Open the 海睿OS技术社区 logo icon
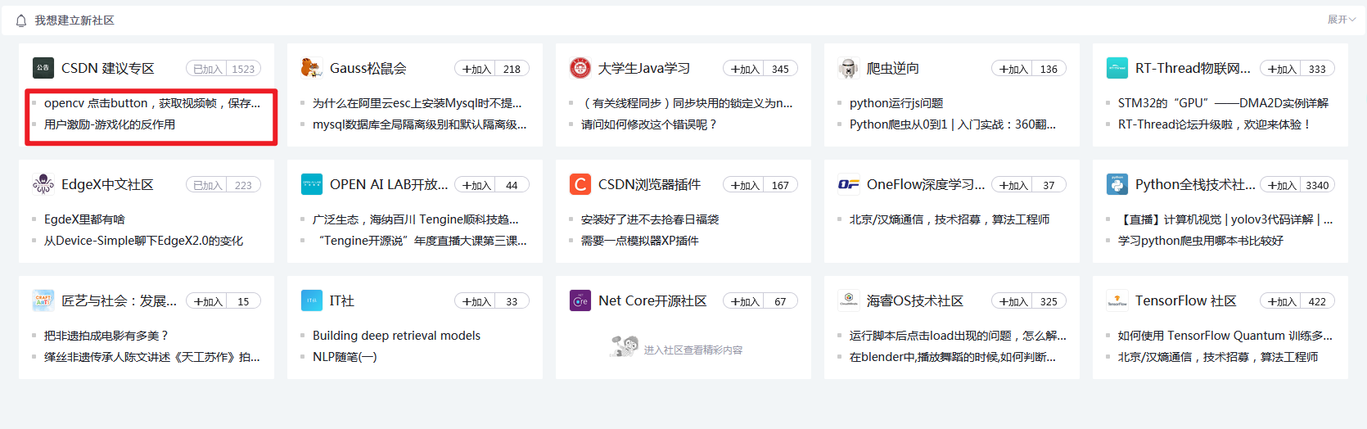 (849, 300)
